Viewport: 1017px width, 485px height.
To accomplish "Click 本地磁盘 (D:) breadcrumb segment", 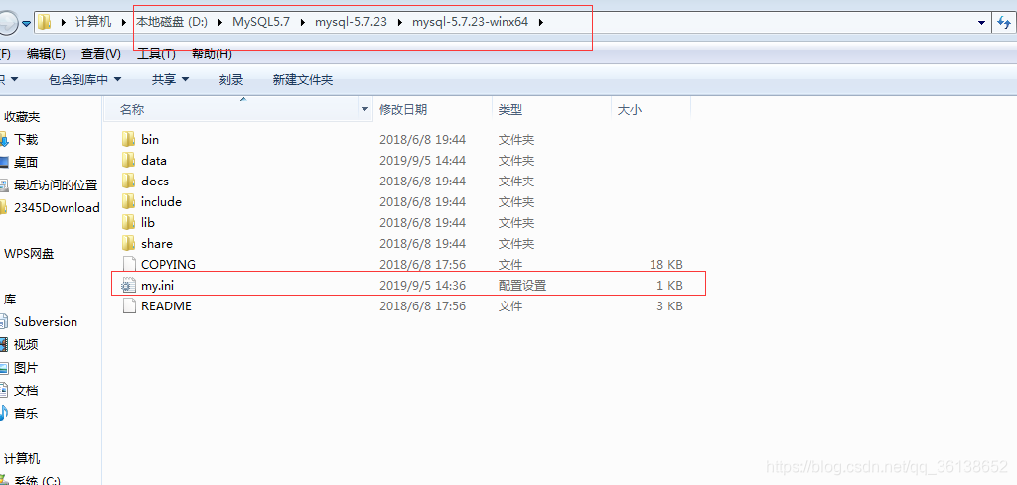I will [171, 22].
